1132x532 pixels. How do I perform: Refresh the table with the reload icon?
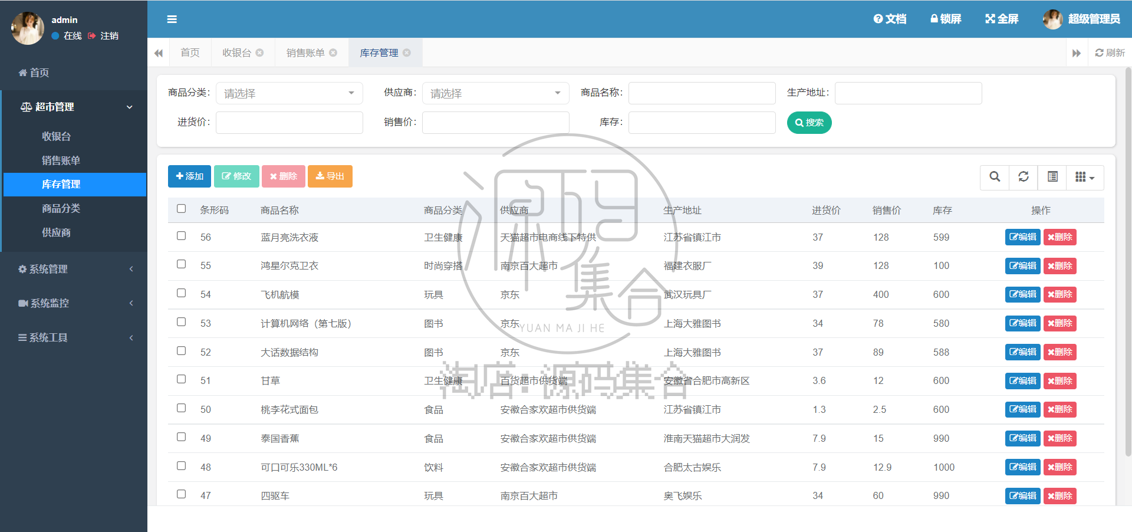pos(1024,177)
